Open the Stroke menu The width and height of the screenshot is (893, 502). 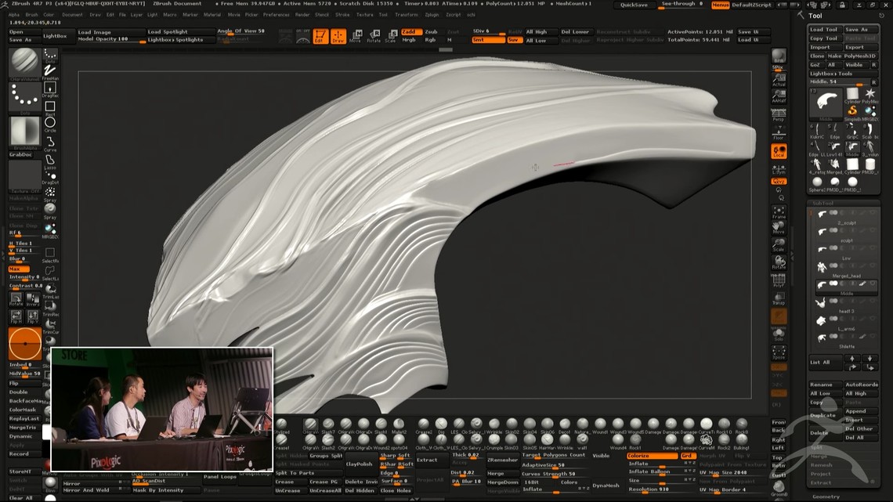tap(342, 15)
